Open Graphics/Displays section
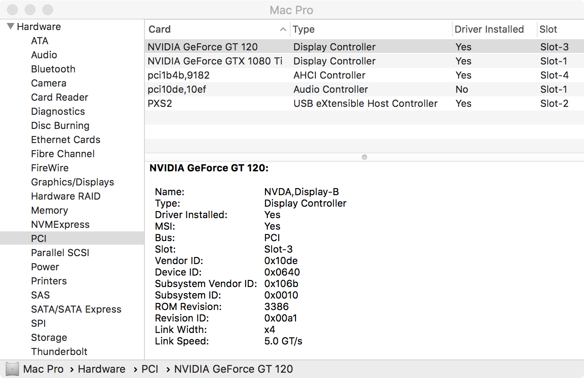This screenshot has height=378, width=584. tap(72, 182)
